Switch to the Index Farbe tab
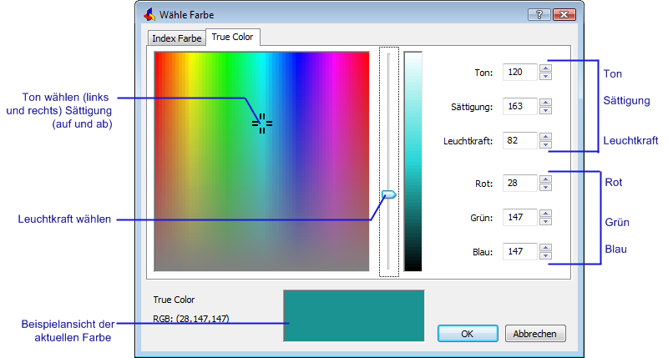 [176, 38]
